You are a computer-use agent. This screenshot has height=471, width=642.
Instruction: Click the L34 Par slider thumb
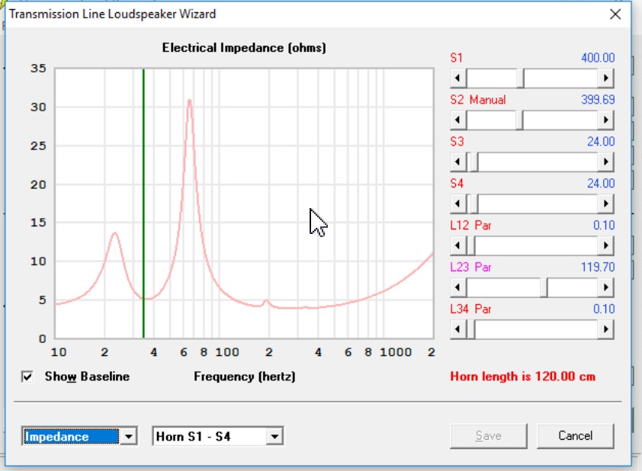[471, 329]
